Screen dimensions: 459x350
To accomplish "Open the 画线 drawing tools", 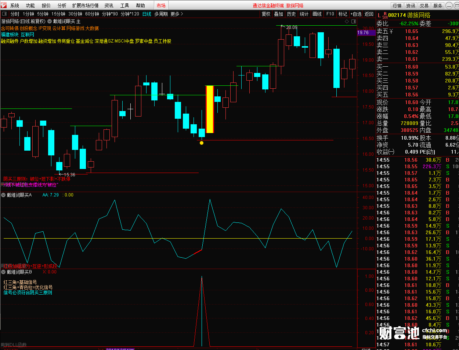I will 317,14.
